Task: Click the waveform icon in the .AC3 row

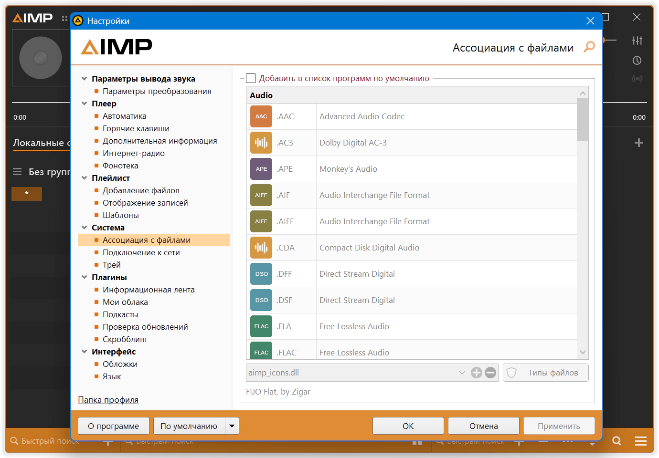Action: (x=261, y=143)
